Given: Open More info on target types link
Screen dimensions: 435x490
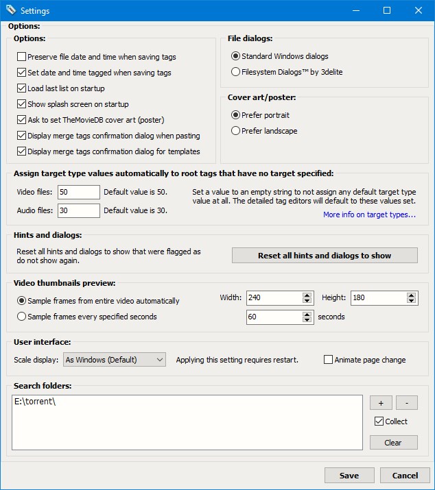Looking at the screenshot, I should [369, 215].
